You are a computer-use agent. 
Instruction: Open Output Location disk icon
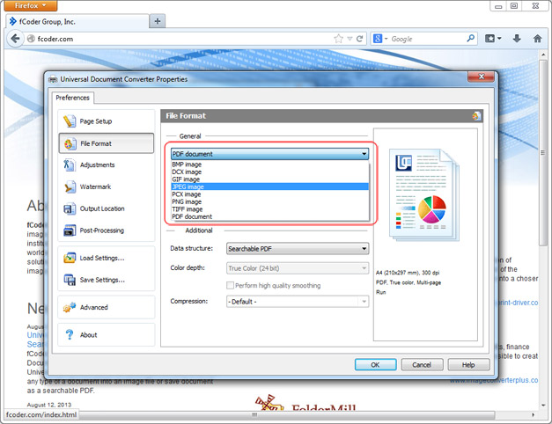click(70, 208)
